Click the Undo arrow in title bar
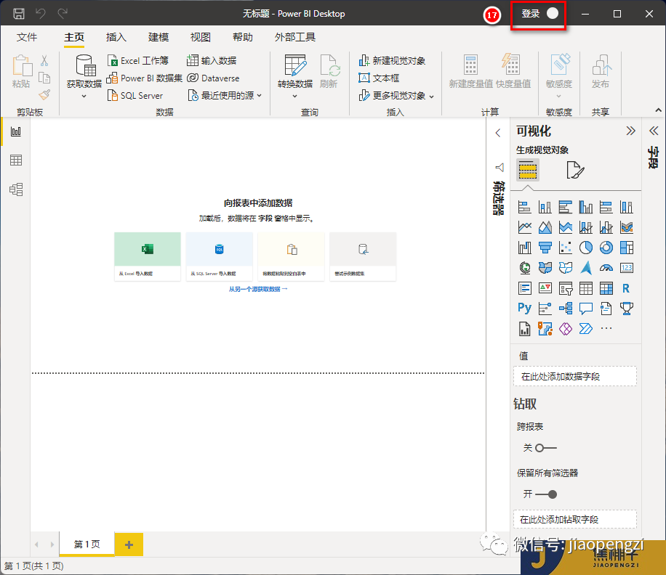 [x=41, y=14]
